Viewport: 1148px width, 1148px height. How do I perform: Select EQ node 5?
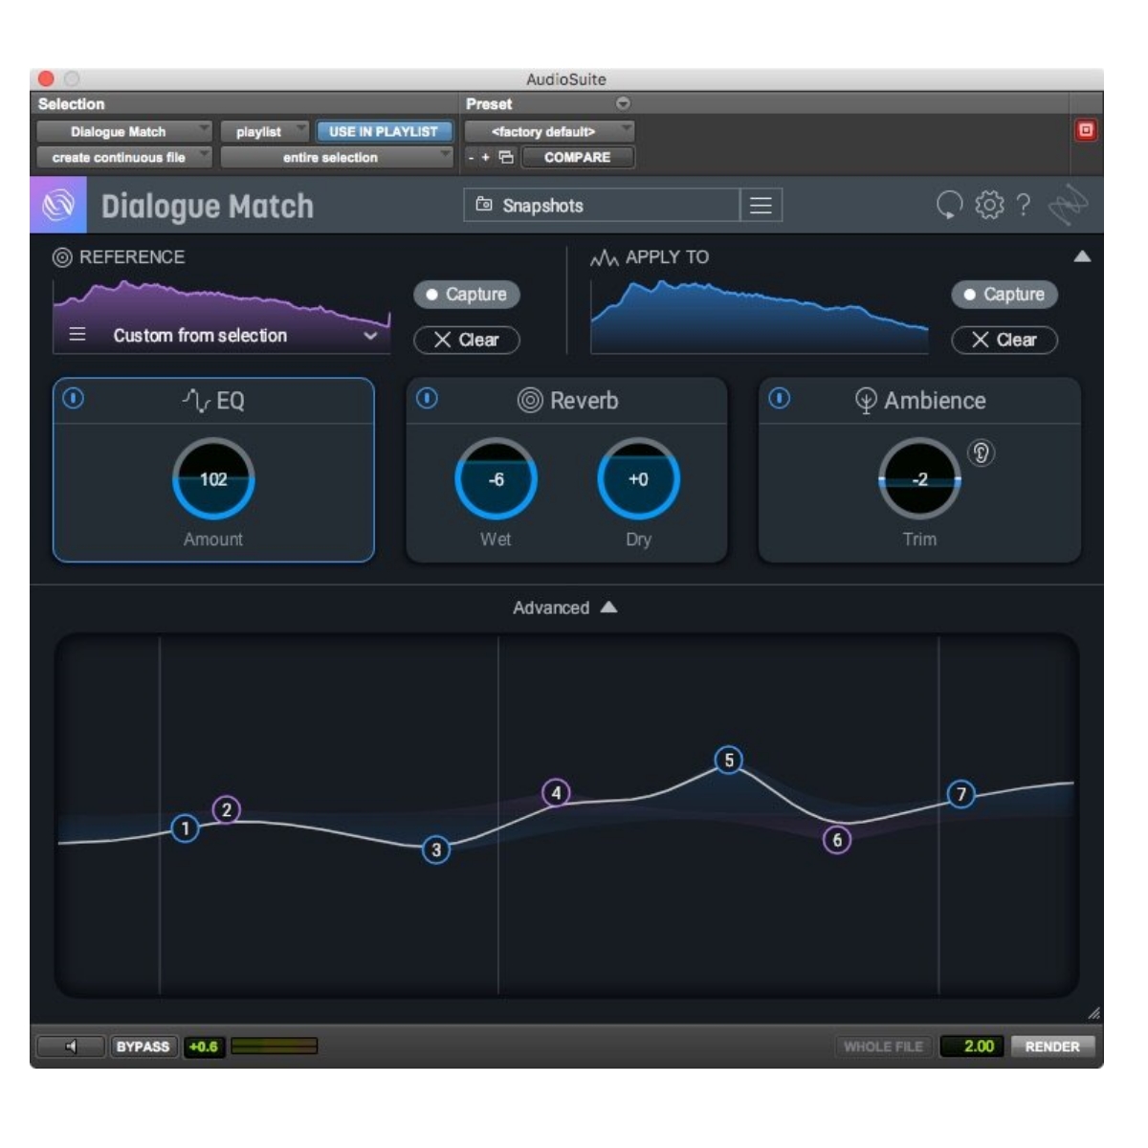(729, 761)
